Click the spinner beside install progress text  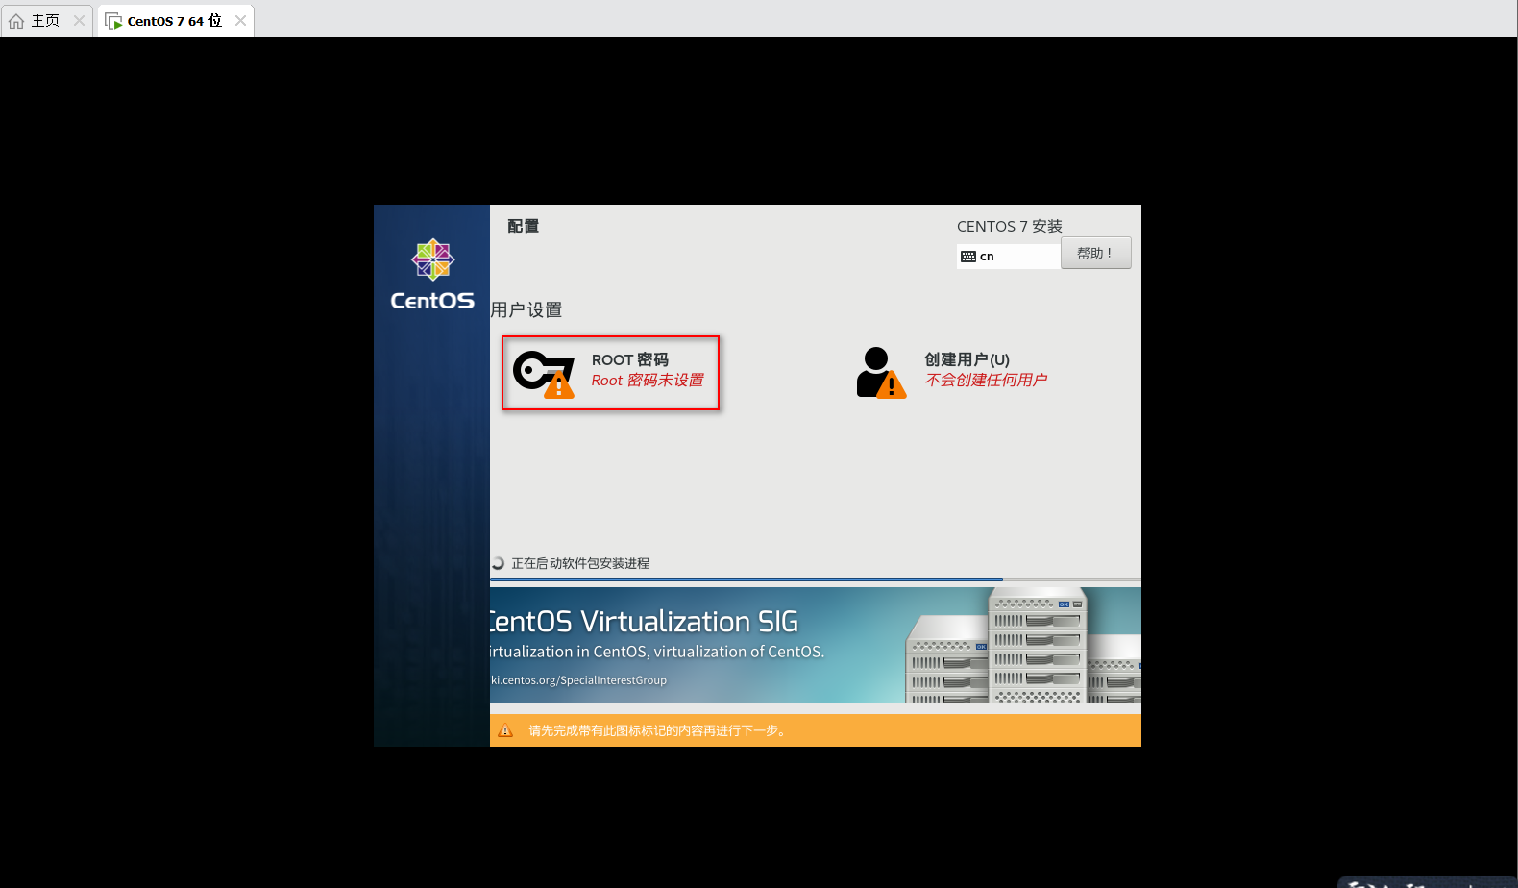(498, 563)
